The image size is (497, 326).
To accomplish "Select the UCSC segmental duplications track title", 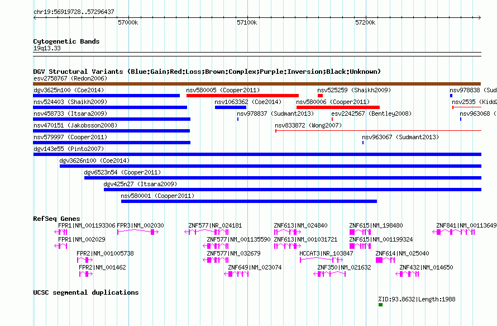I will coord(86,292).
